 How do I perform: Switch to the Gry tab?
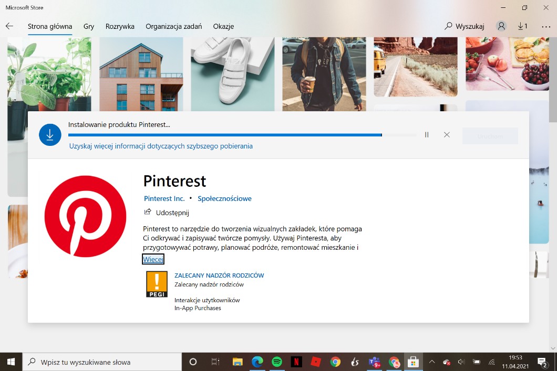coord(89,26)
